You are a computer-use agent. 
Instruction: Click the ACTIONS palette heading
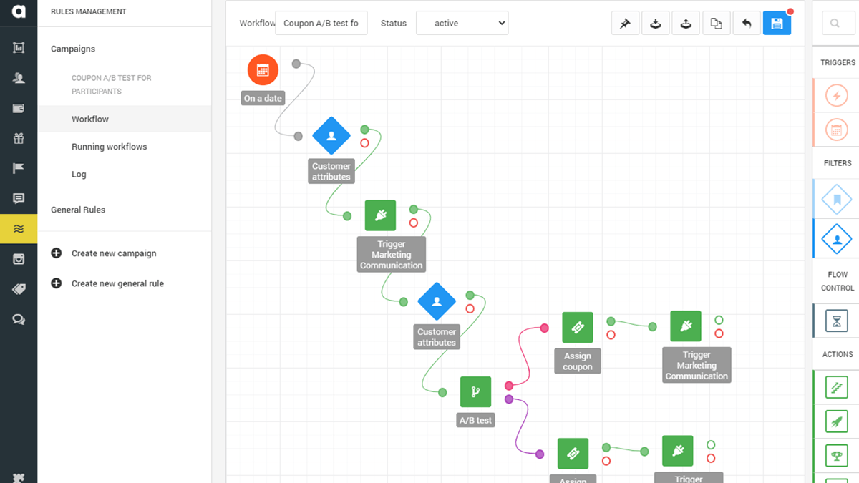pos(838,354)
